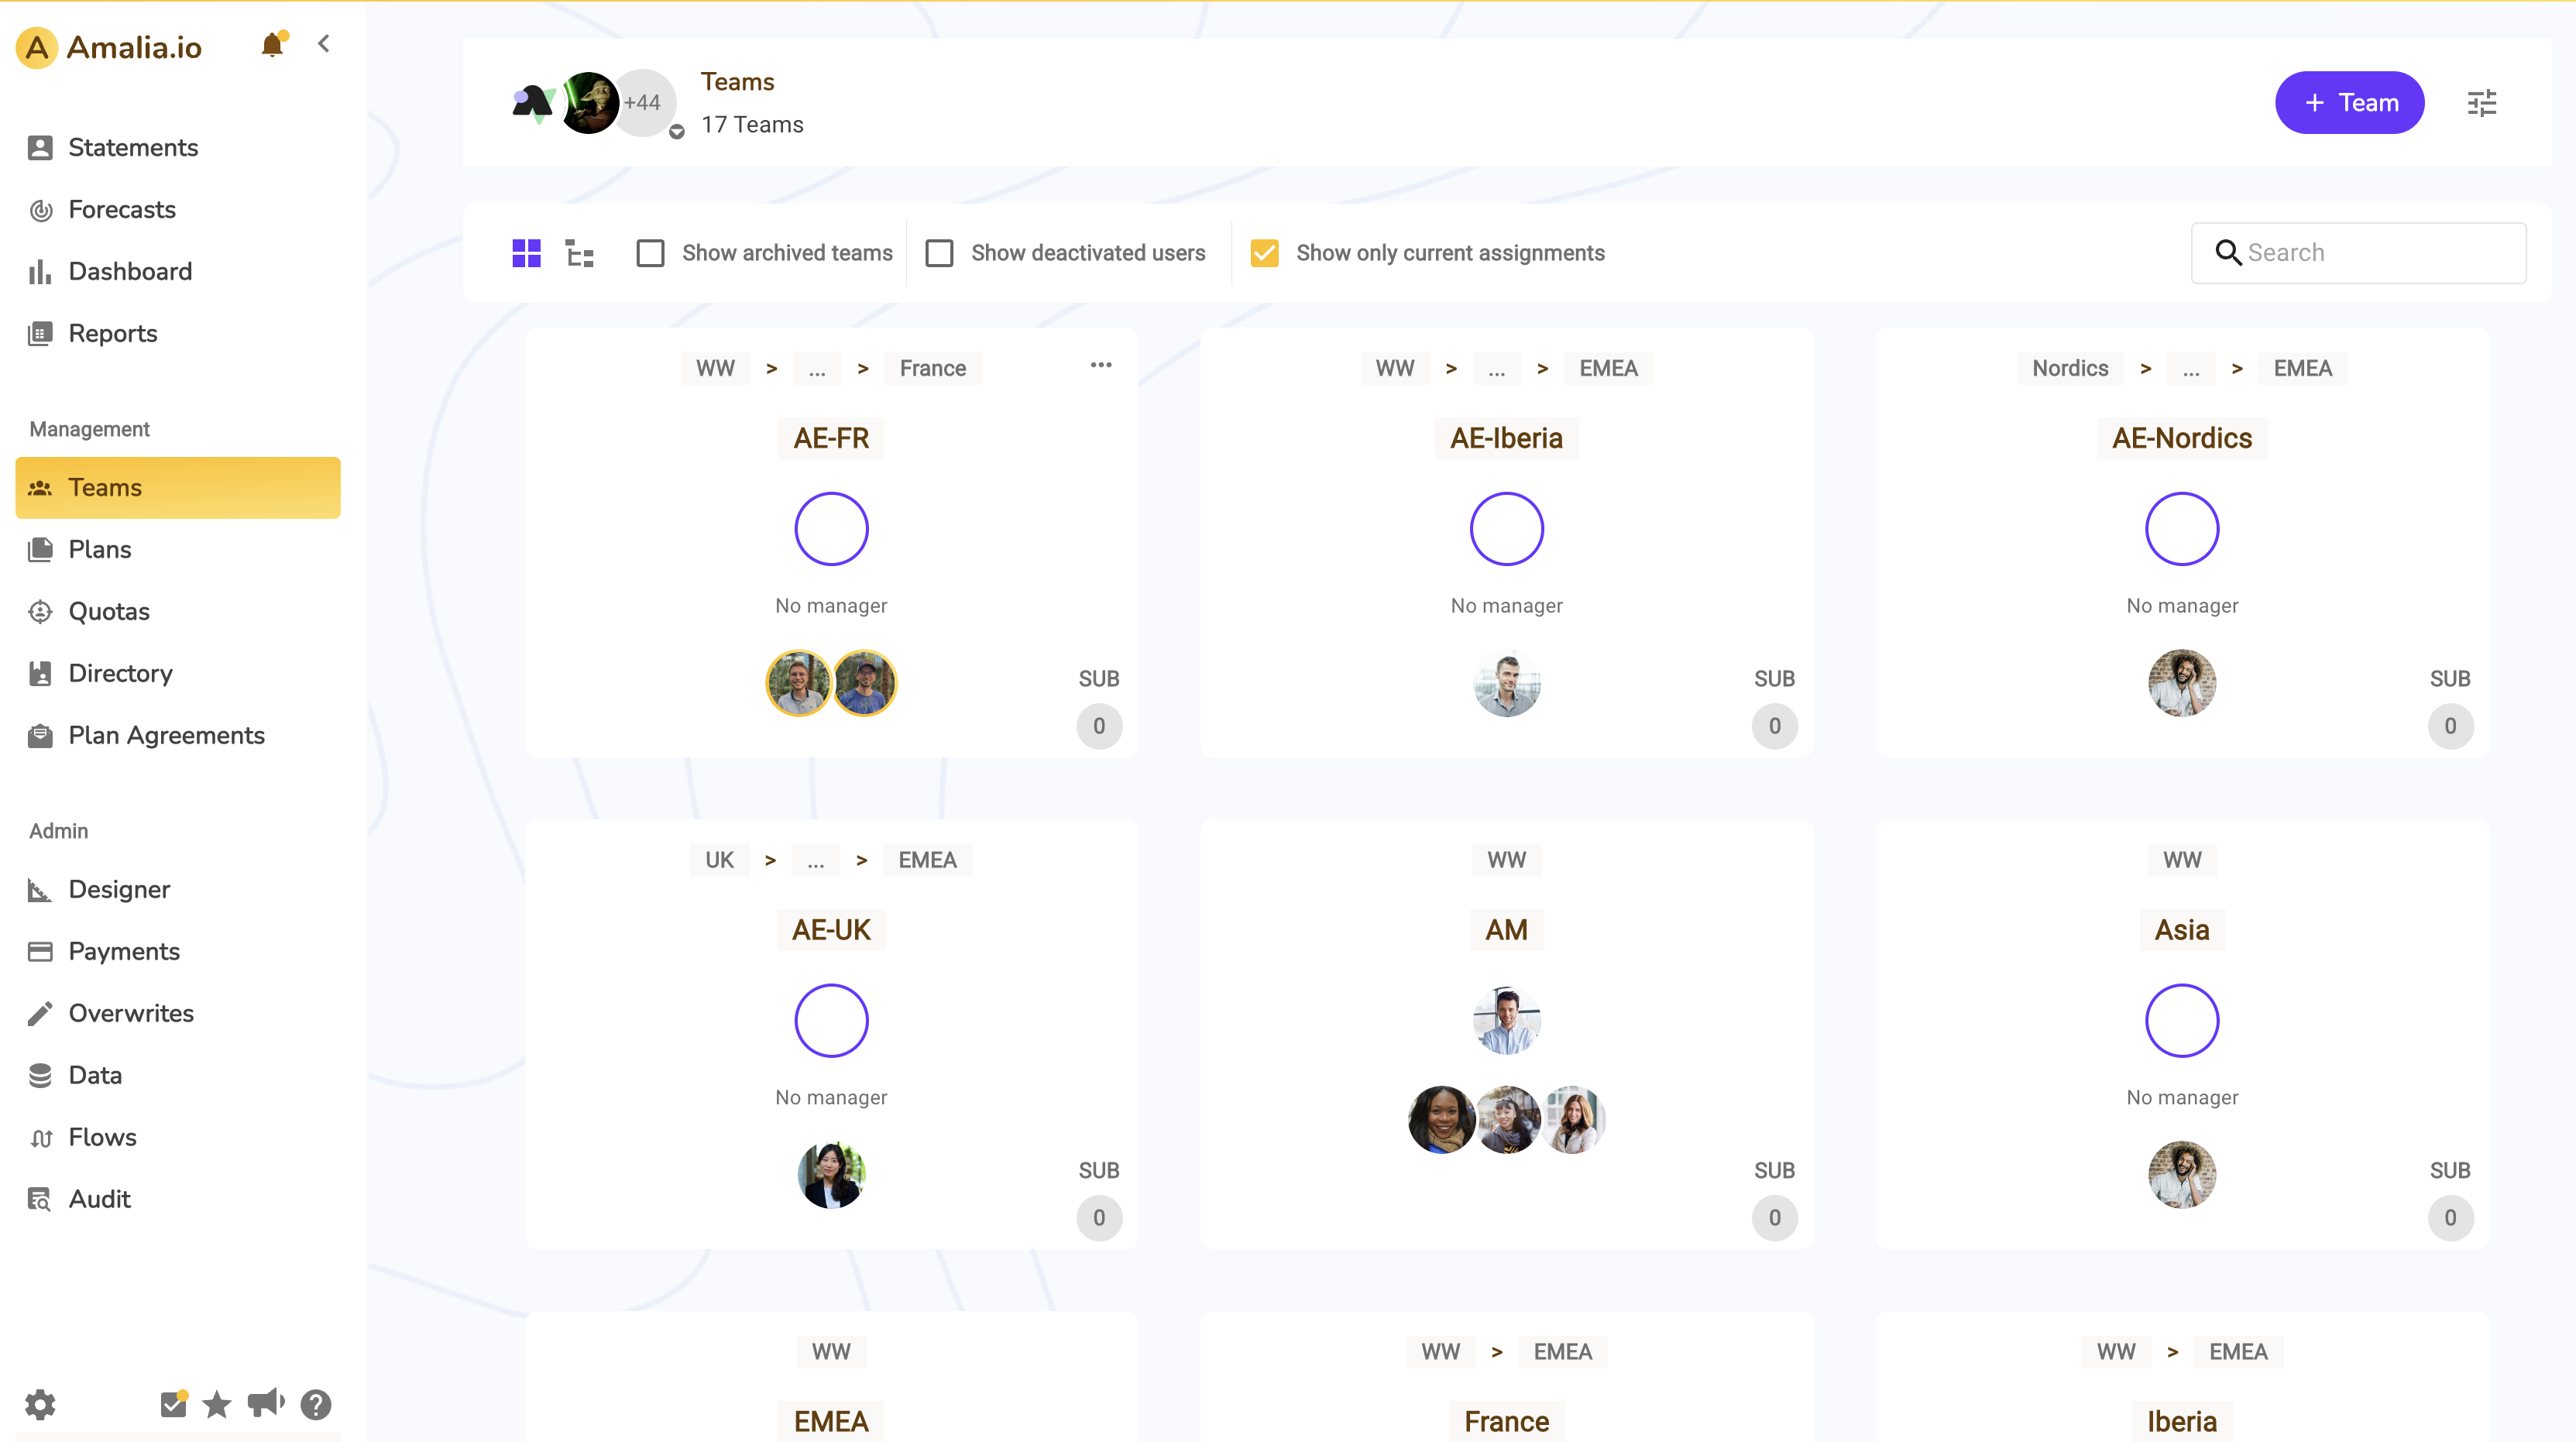Click the Overwrites pencil icon
This screenshot has width=2576, height=1442.
(40, 1014)
